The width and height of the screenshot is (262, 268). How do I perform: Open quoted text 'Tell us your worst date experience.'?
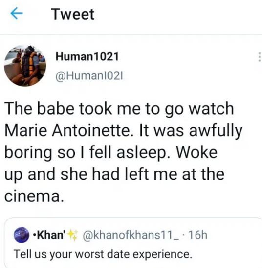(103, 254)
